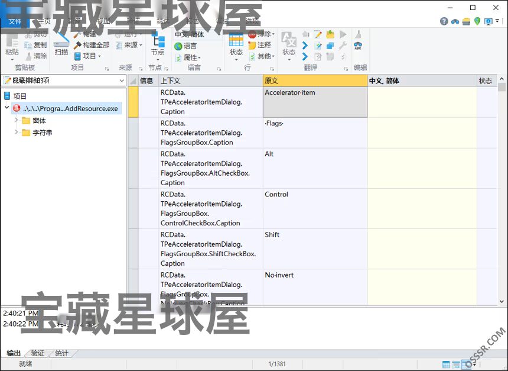Viewport: 508px width, 371px height.
Task: Click the 上下文 column header
Action: point(211,81)
